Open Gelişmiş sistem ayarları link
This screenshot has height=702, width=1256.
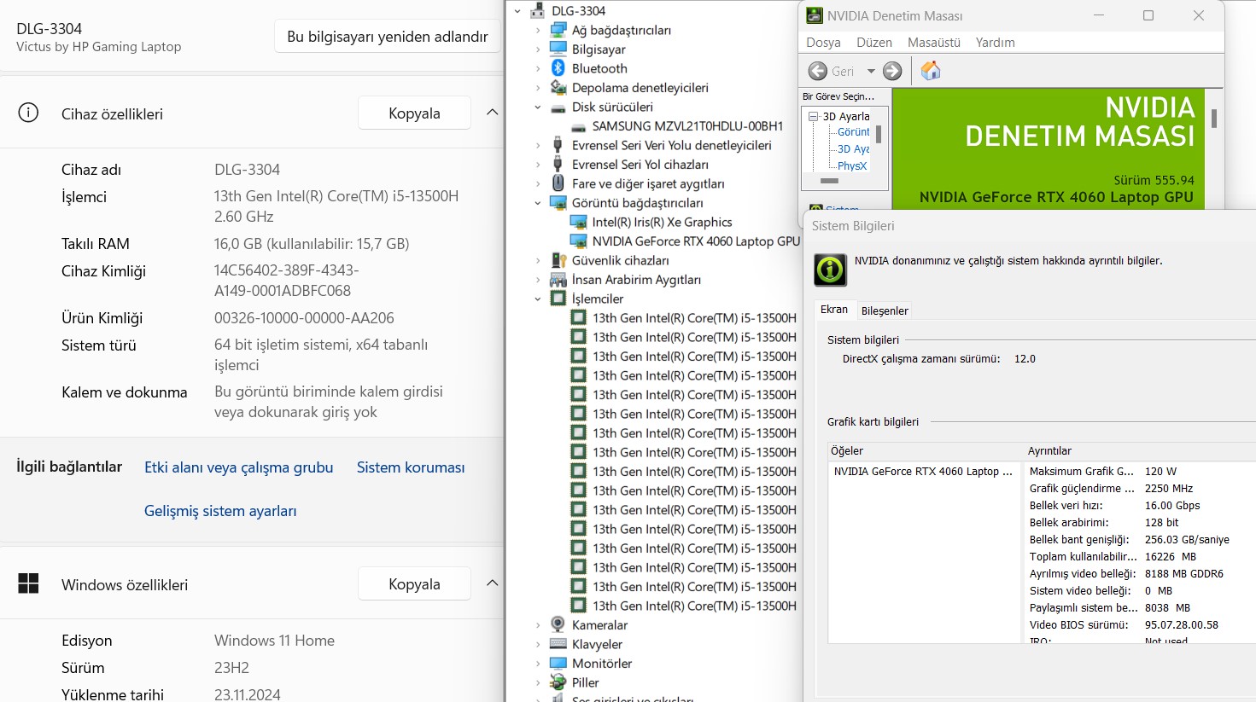click(x=220, y=511)
